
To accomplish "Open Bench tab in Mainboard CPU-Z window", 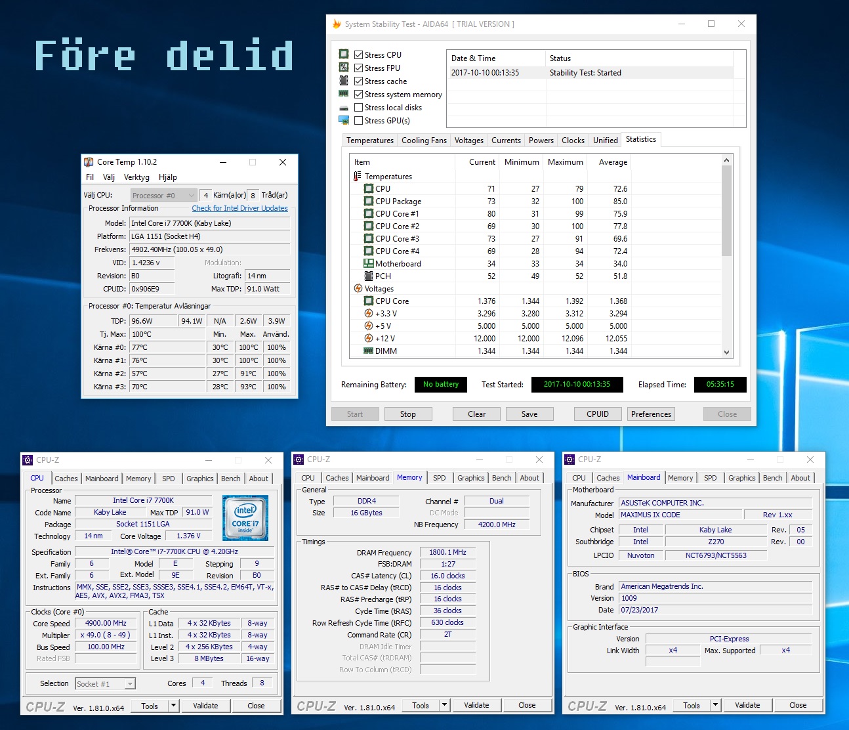I will 772,478.
